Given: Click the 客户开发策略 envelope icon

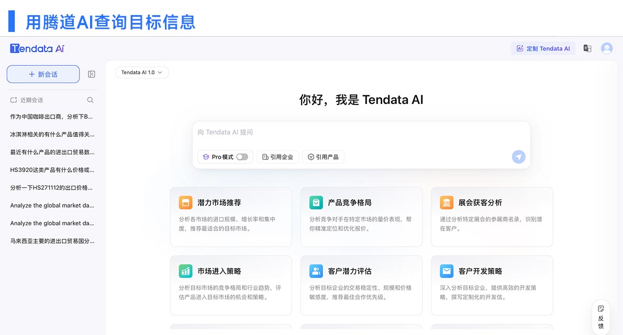Looking at the screenshot, I should 446,271.
